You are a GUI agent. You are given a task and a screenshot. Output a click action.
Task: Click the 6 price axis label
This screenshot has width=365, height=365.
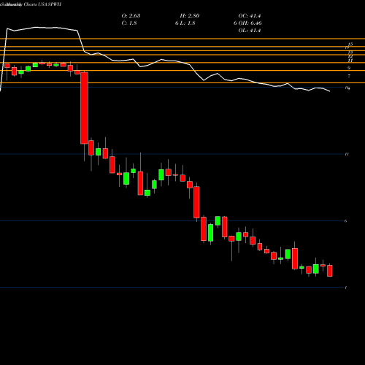tap(346, 221)
